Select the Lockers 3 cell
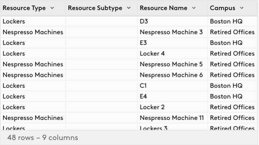The image size is (259, 145). click(172, 127)
